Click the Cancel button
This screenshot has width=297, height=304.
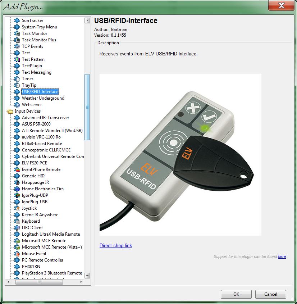tap(271, 294)
